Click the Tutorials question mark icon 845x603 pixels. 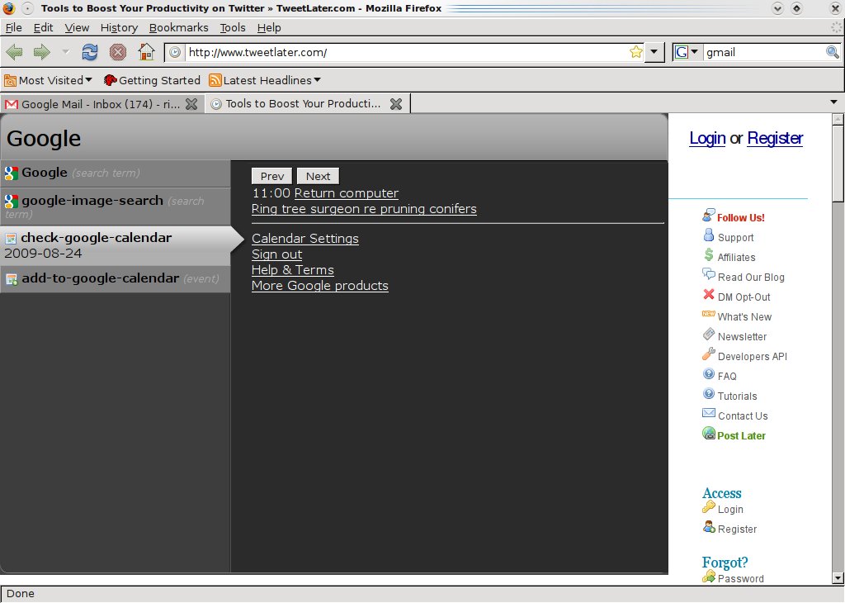[x=709, y=394]
